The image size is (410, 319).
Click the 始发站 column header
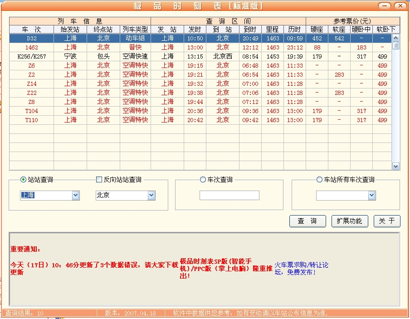coord(70,29)
